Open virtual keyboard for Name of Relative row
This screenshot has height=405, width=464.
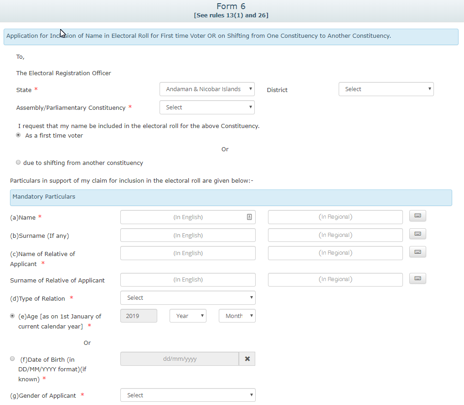[x=418, y=252]
